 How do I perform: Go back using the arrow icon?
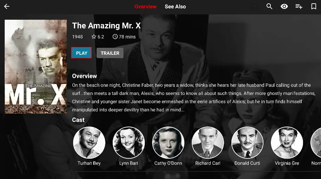[x=7, y=7]
